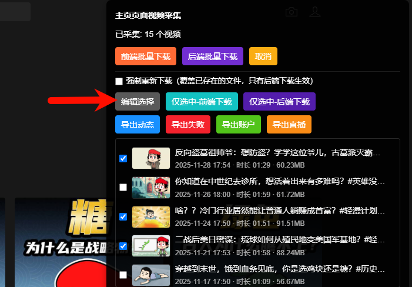Open thumbnail of 二战后美日密谋 video
The width and height of the screenshot is (412, 287).
tap(151, 245)
